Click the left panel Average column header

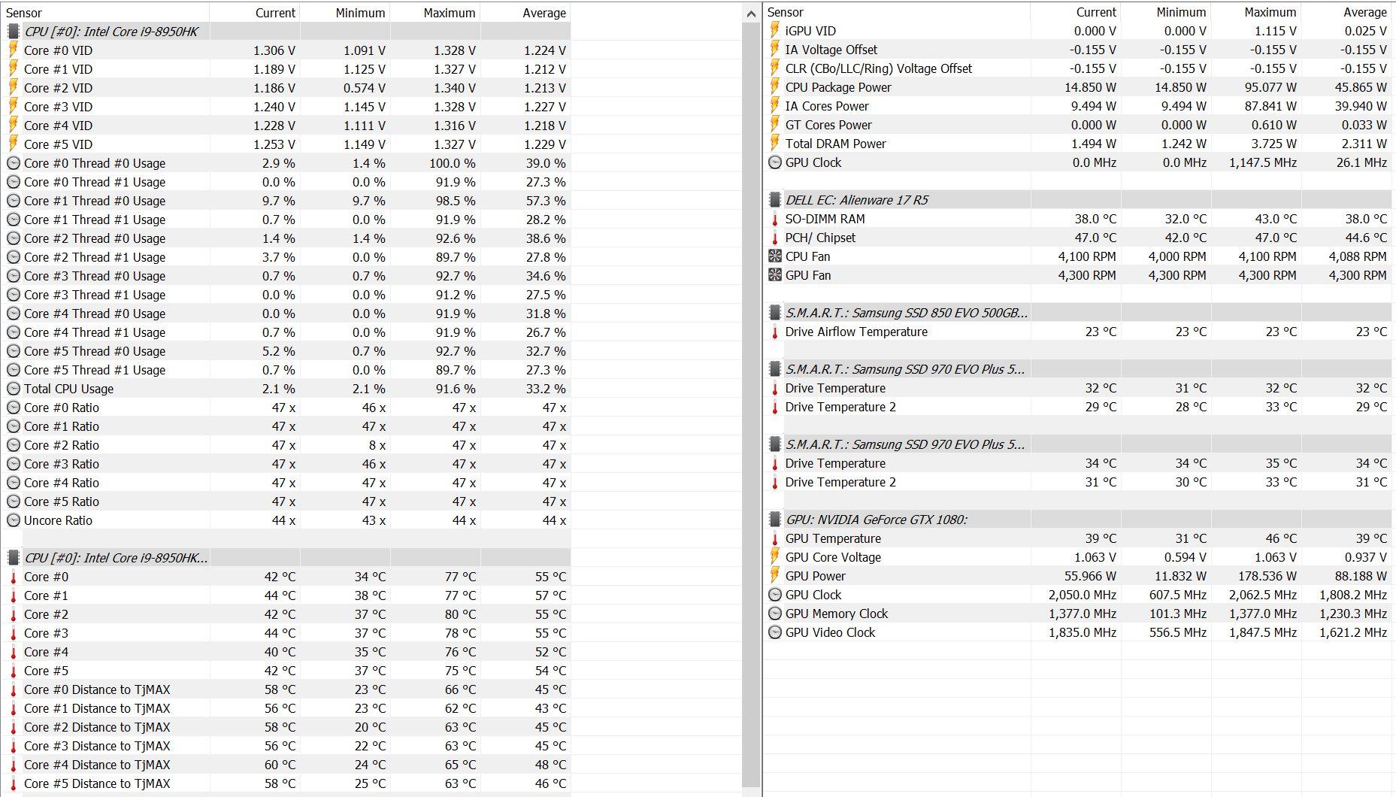525,13
